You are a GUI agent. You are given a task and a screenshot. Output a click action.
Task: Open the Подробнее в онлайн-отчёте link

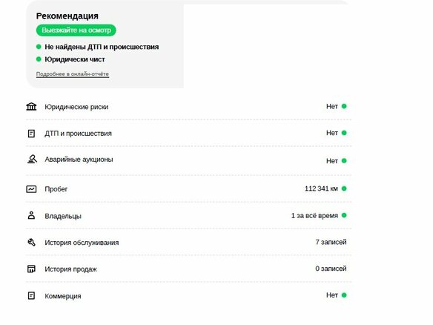coord(73,74)
